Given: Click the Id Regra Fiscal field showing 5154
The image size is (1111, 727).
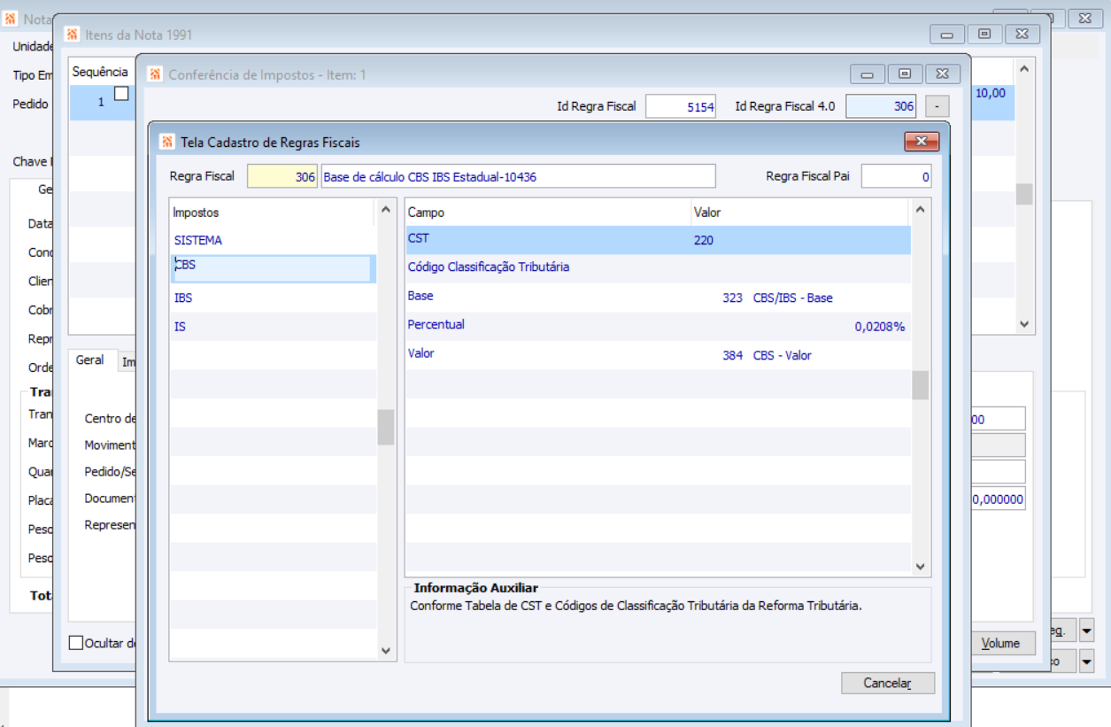Looking at the screenshot, I should click(680, 106).
